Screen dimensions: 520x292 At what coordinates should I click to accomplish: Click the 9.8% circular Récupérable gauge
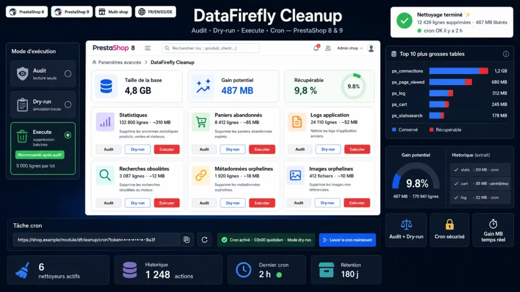point(353,86)
